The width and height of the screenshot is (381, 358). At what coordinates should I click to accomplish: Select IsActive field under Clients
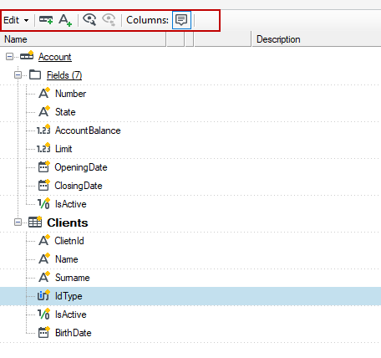[x=71, y=315]
